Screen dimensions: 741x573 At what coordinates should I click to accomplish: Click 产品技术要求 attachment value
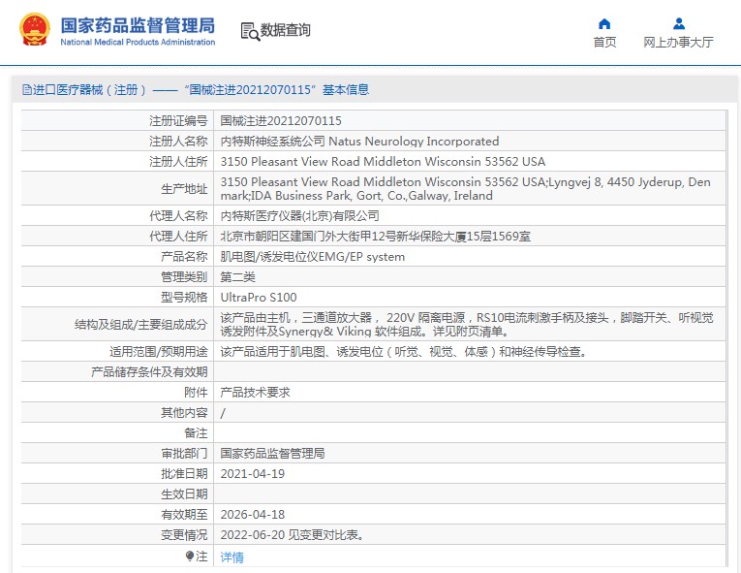click(x=255, y=393)
